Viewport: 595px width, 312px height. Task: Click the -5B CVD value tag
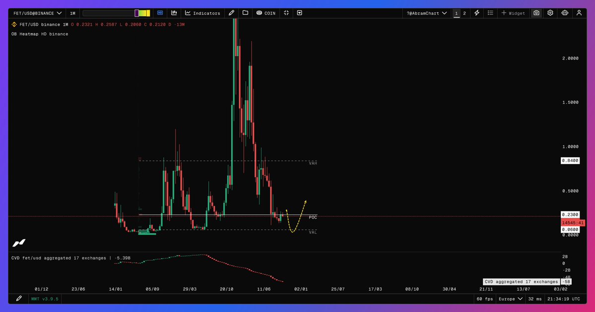click(x=567, y=282)
